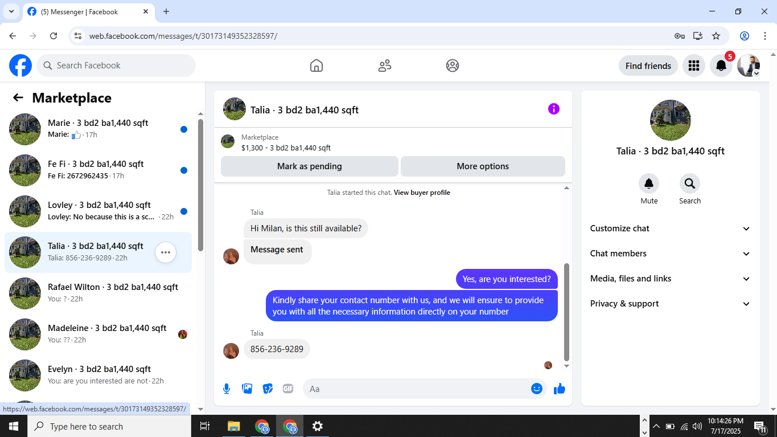
Task: Click Mark as pending button
Action: tap(310, 166)
